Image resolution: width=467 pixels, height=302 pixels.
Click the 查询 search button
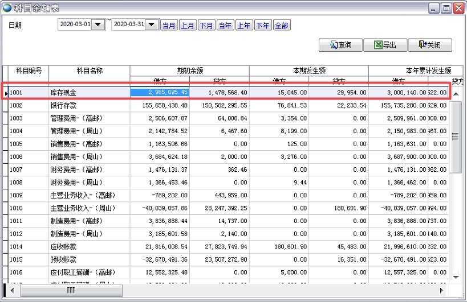click(x=340, y=45)
